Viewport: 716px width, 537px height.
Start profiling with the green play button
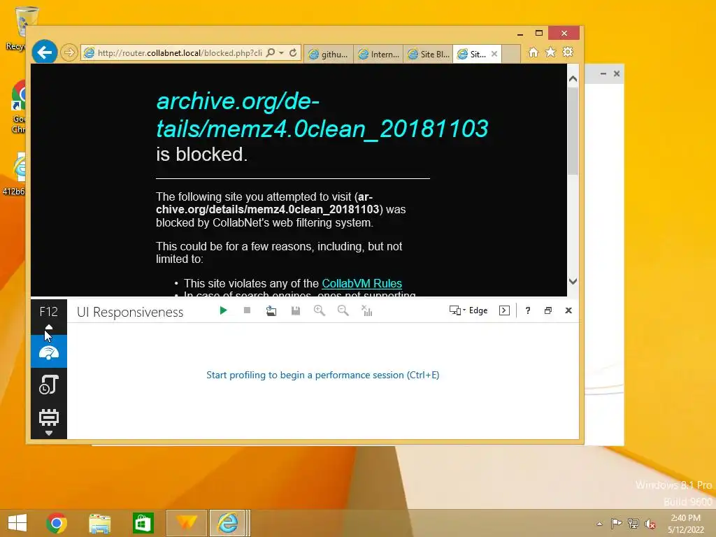223,310
